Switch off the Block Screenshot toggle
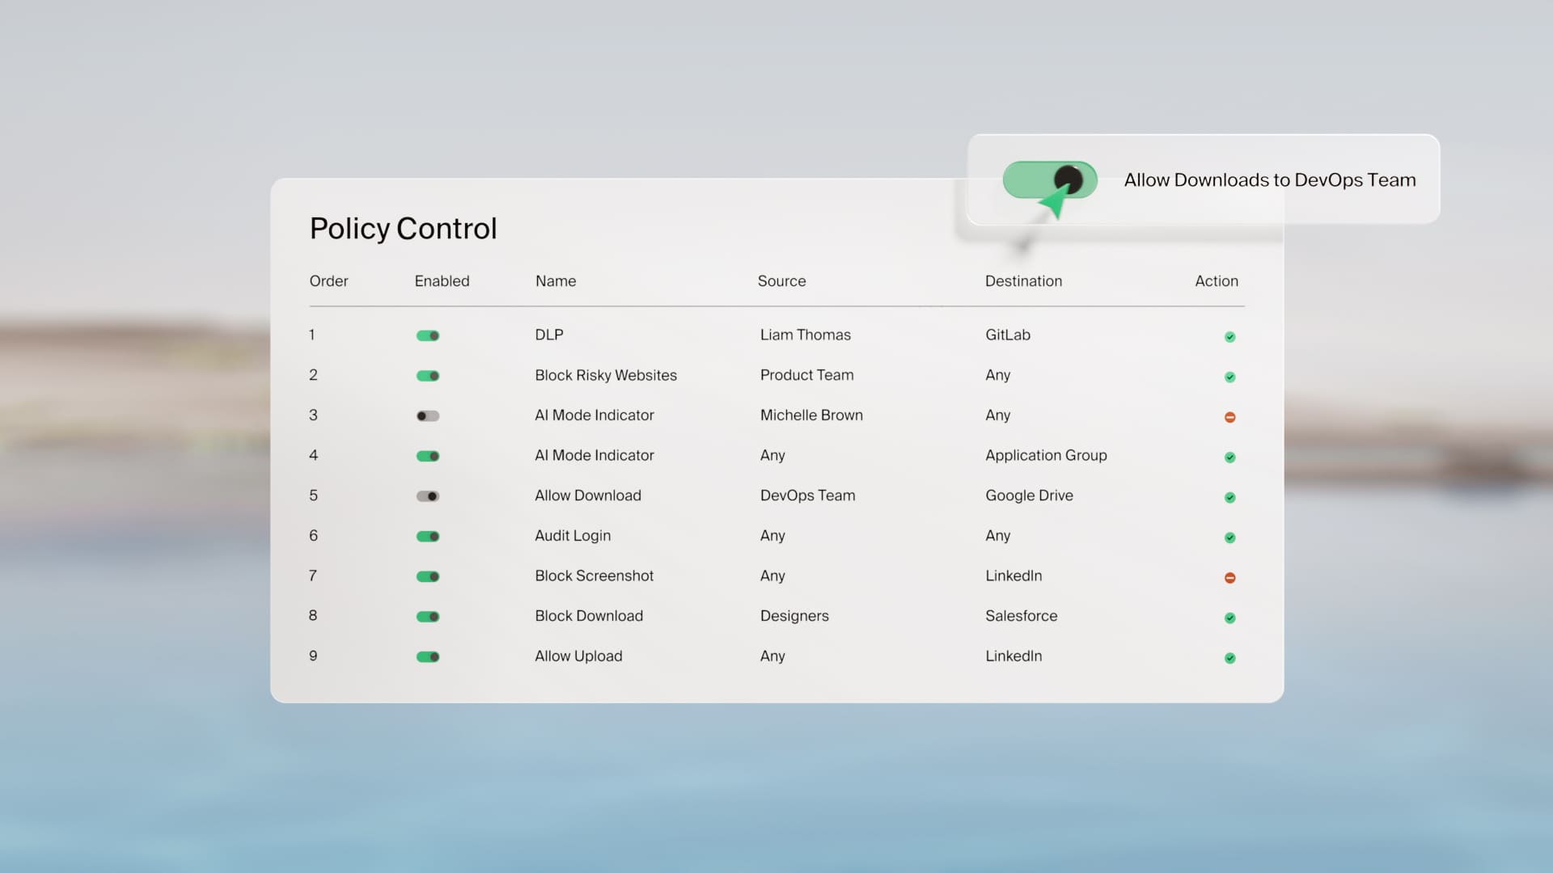The height and width of the screenshot is (873, 1553). coord(428,576)
